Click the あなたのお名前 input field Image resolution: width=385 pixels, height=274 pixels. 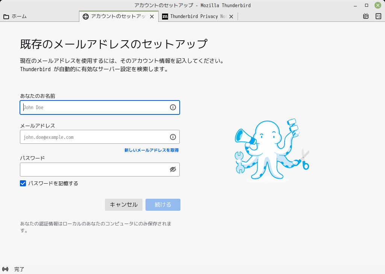(100, 107)
